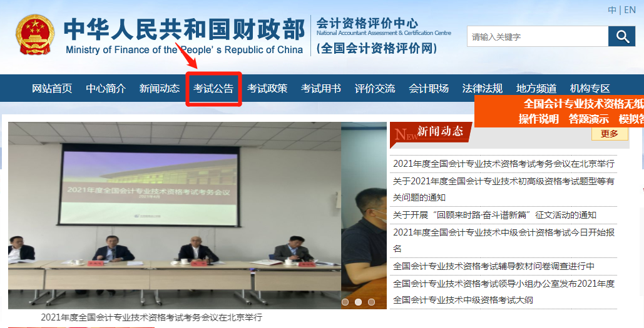
Task: Go to 新闻动态 in navigation bar
Action: tap(160, 88)
